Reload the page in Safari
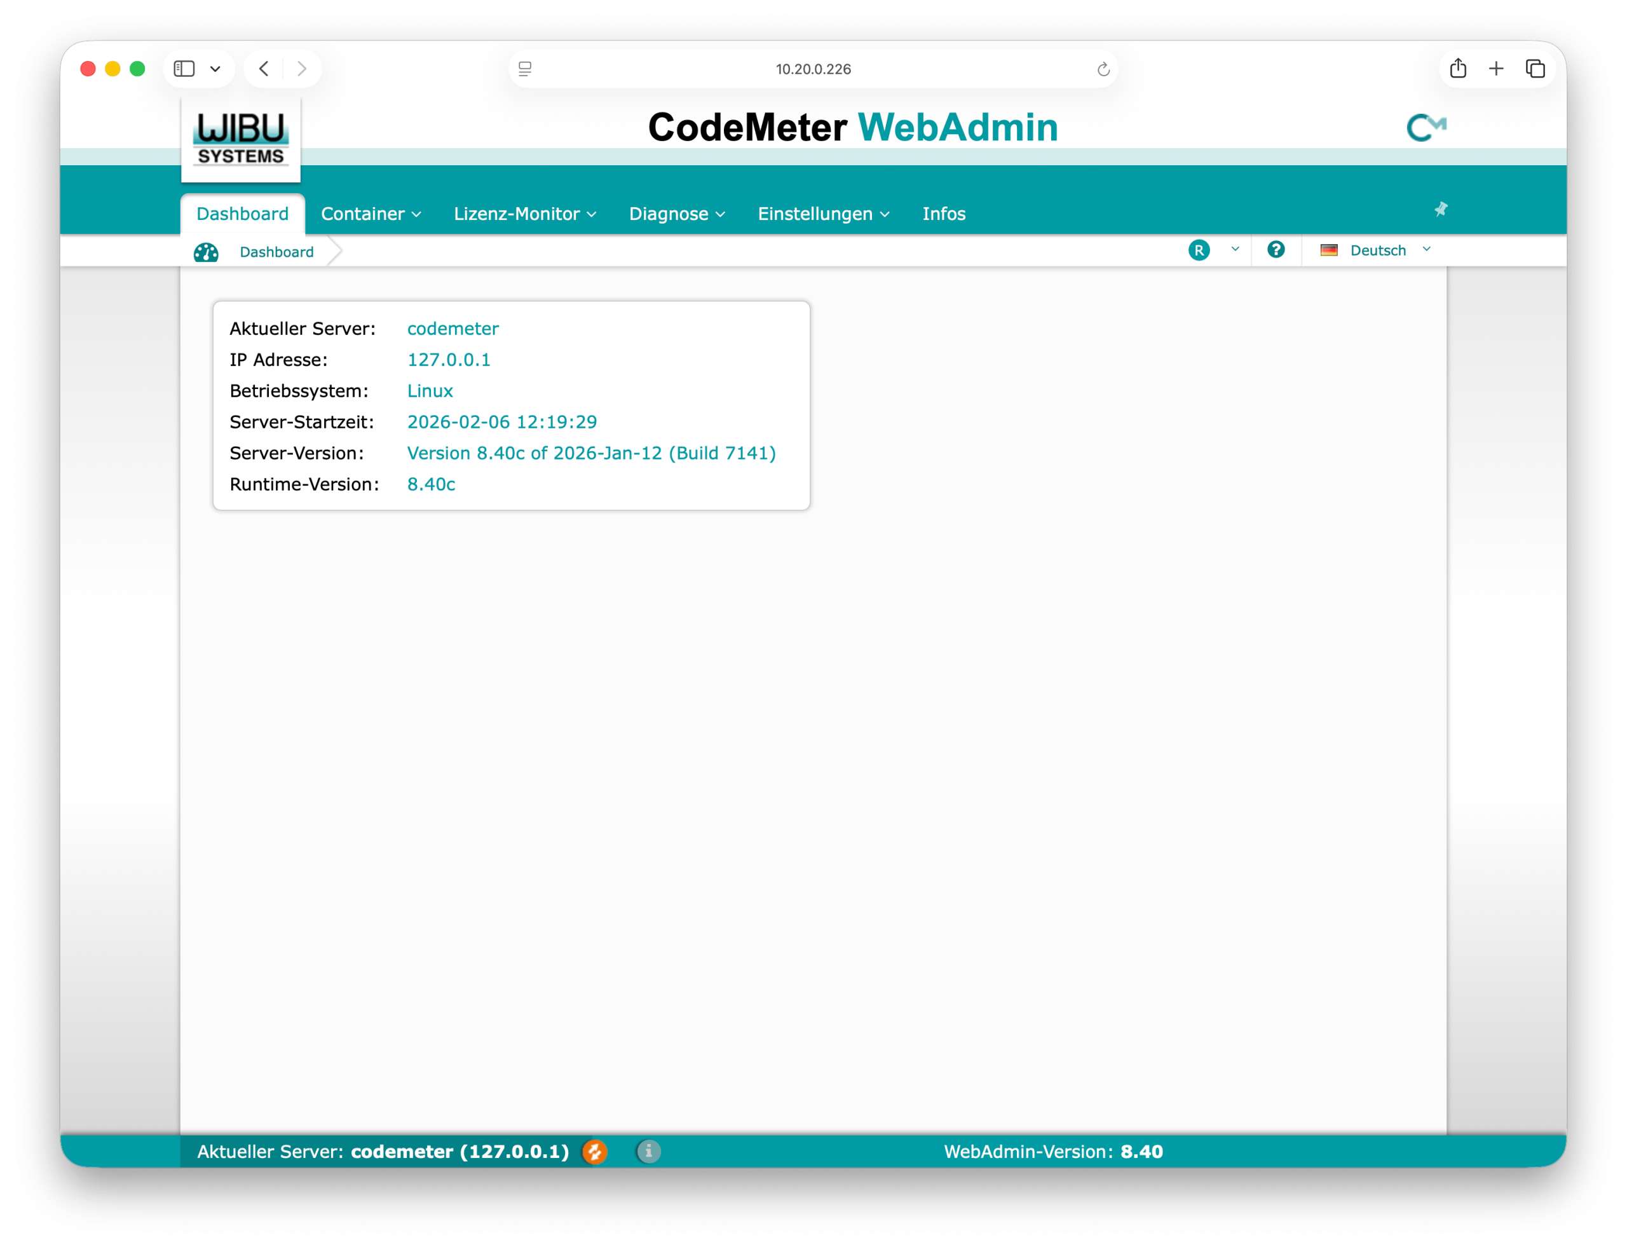This screenshot has height=1247, width=1627. [x=1103, y=69]
